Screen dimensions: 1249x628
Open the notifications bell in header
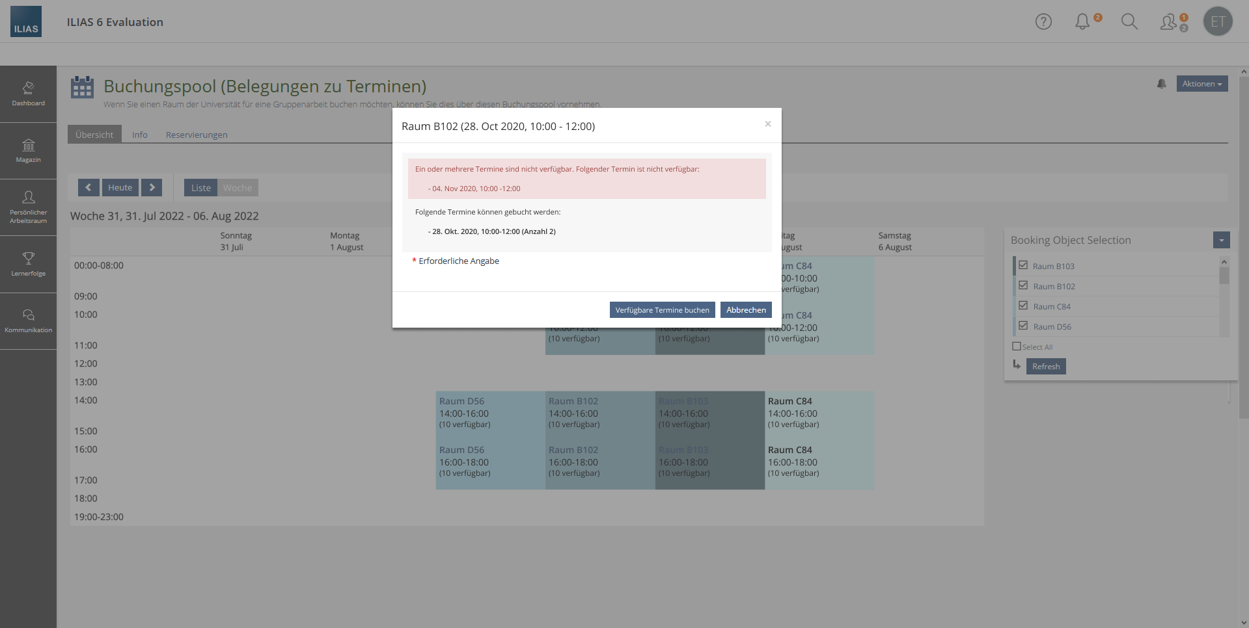(x=1082, y=21)
